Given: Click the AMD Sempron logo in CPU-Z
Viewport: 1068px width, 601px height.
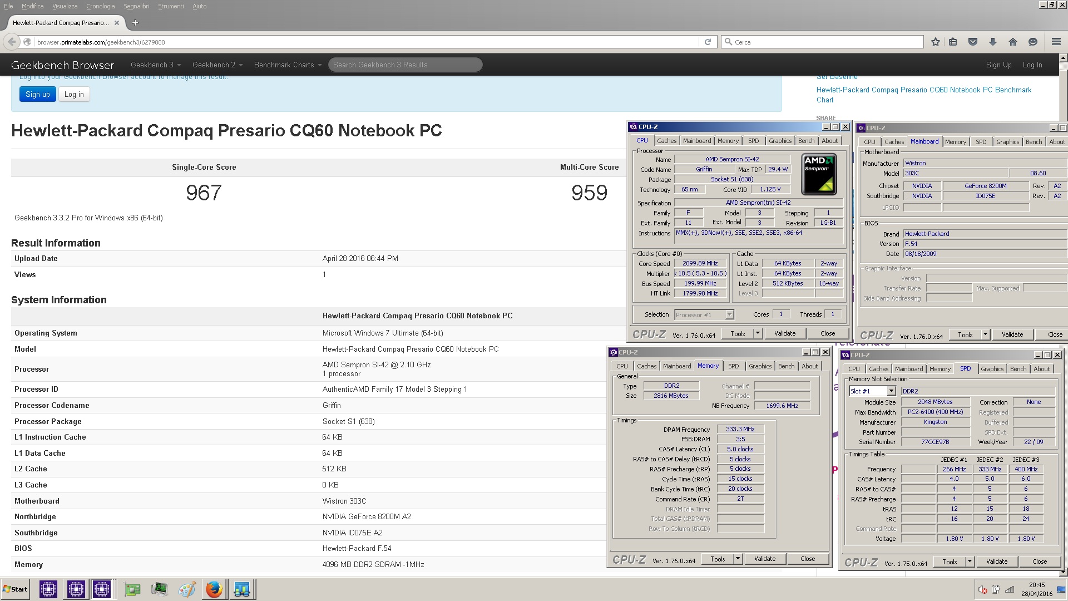Looking at the screenshot, I should tap(819, 175).
